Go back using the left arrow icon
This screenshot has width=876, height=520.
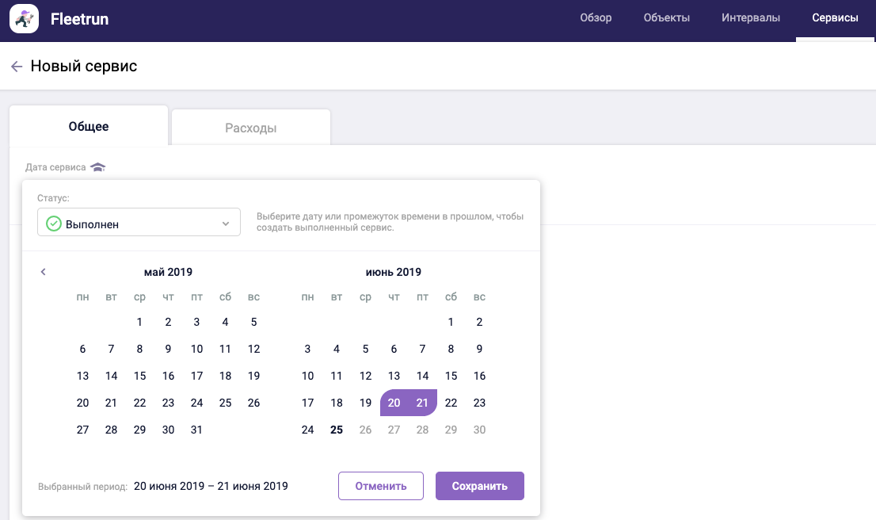pos(17,67)
